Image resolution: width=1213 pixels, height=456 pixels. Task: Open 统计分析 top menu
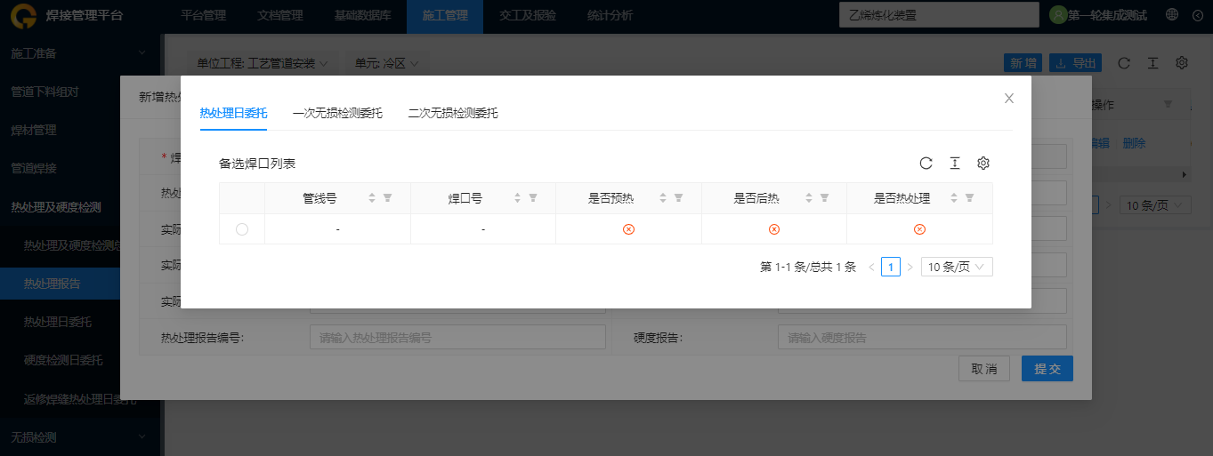[x=611, y=15]
